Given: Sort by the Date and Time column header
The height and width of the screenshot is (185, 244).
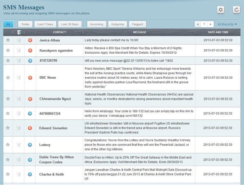Looking at the screenshot, I should (x=218, y=32).
